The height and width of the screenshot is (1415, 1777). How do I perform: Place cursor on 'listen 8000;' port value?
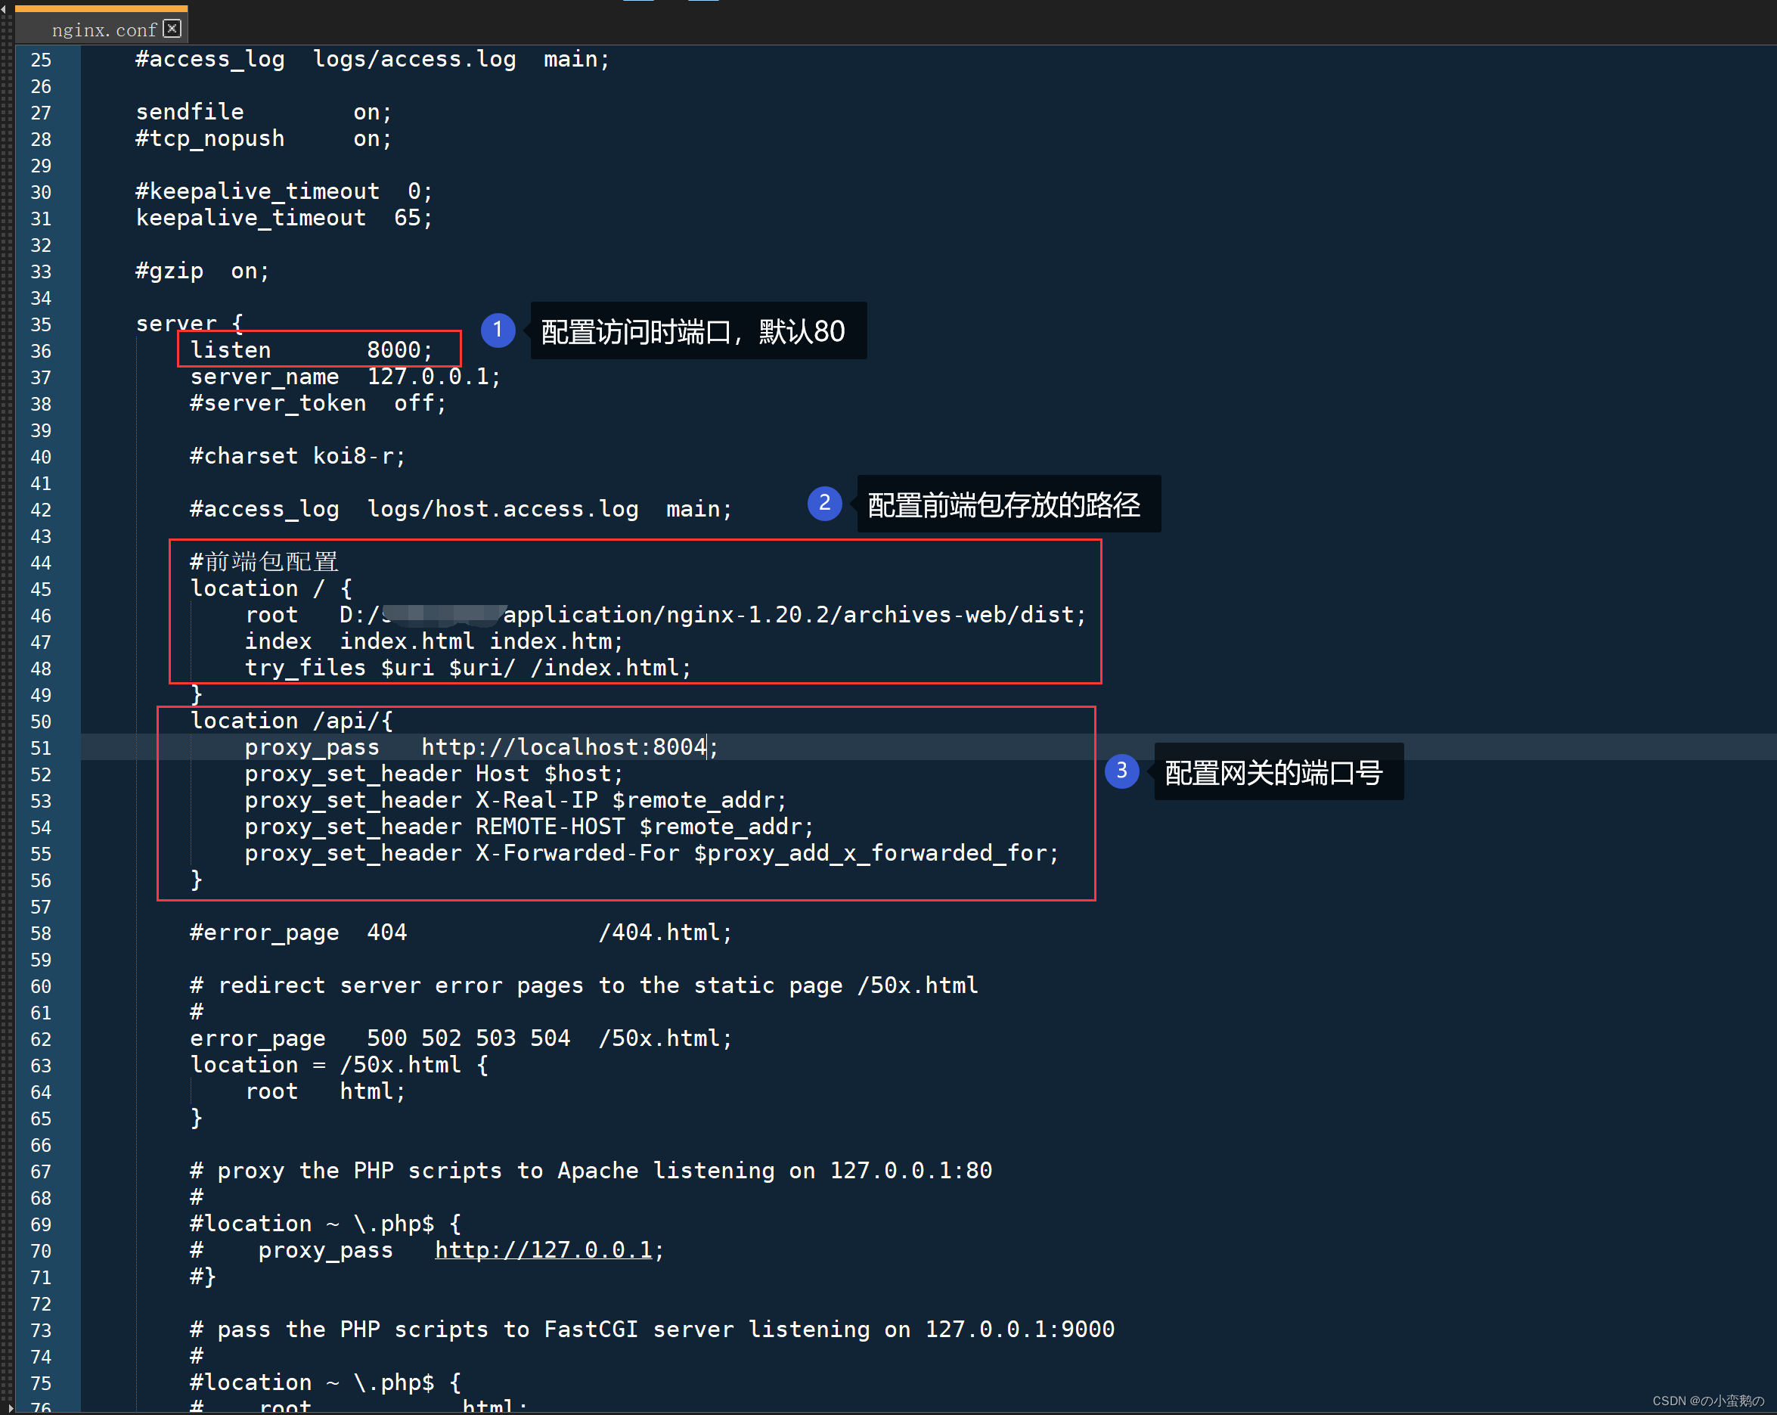coord(393,350)
